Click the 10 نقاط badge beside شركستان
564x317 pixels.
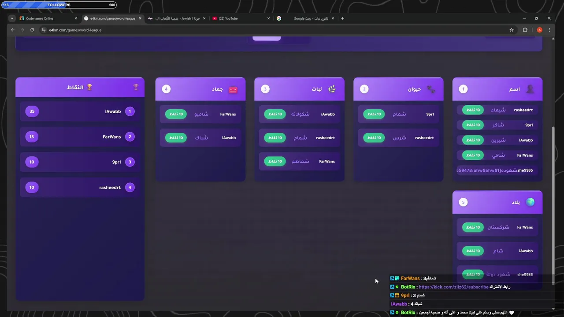pos(473,227)
